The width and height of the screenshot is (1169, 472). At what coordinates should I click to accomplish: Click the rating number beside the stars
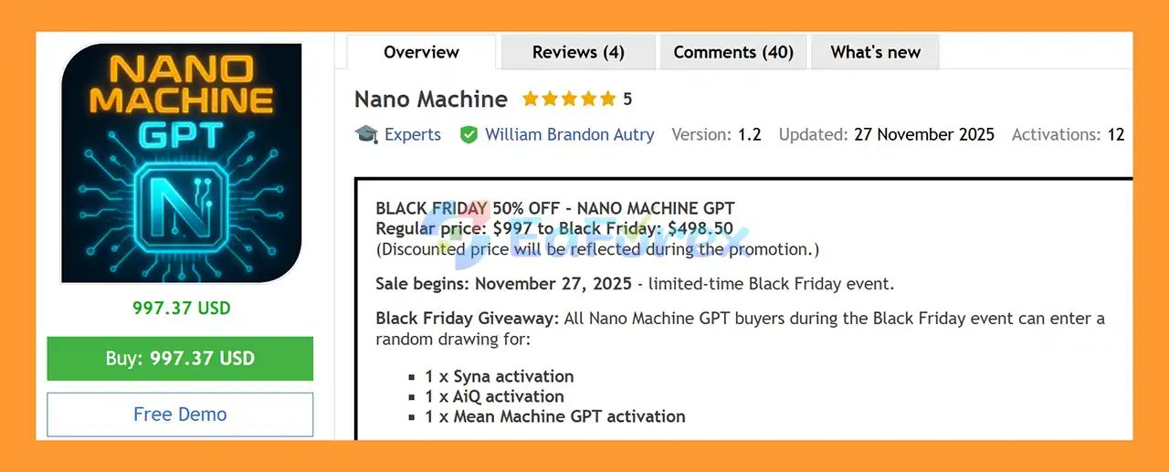point(627,99)
